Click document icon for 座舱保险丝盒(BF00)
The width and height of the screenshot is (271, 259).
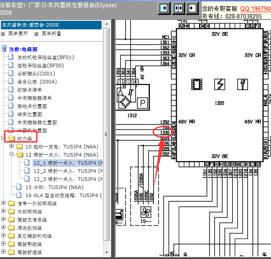(x=11, y=65)
